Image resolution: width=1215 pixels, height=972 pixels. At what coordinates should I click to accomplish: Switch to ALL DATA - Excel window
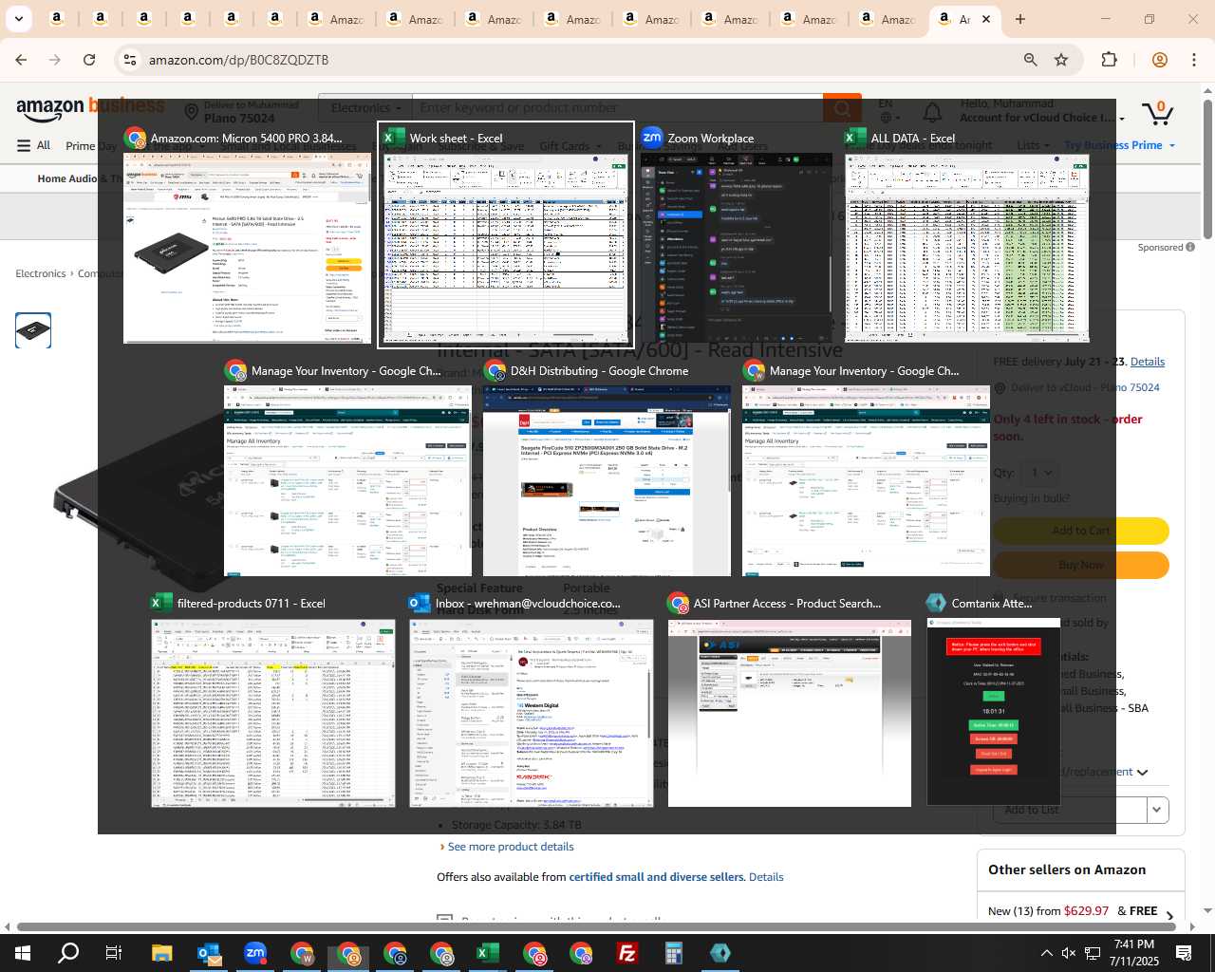pos(966,234)
